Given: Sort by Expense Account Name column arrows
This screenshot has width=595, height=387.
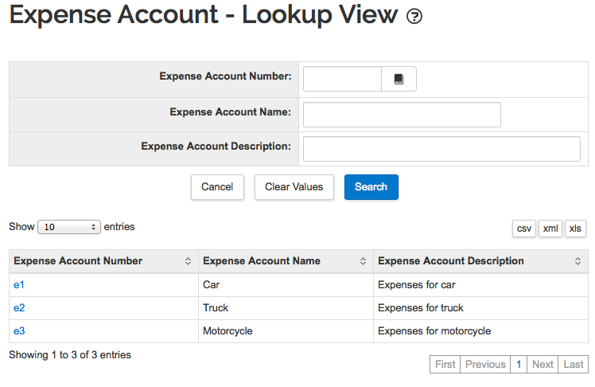Looking at the screenshot, I should (363, 261).
